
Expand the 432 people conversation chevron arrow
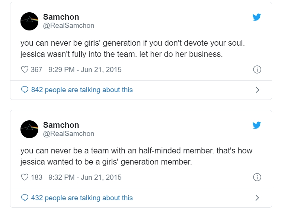(x=257, y=198)
